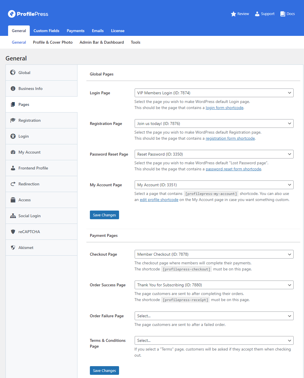The image size is (304, 378).
Task: Click the Review star icon in header
Action: (233, 14)
